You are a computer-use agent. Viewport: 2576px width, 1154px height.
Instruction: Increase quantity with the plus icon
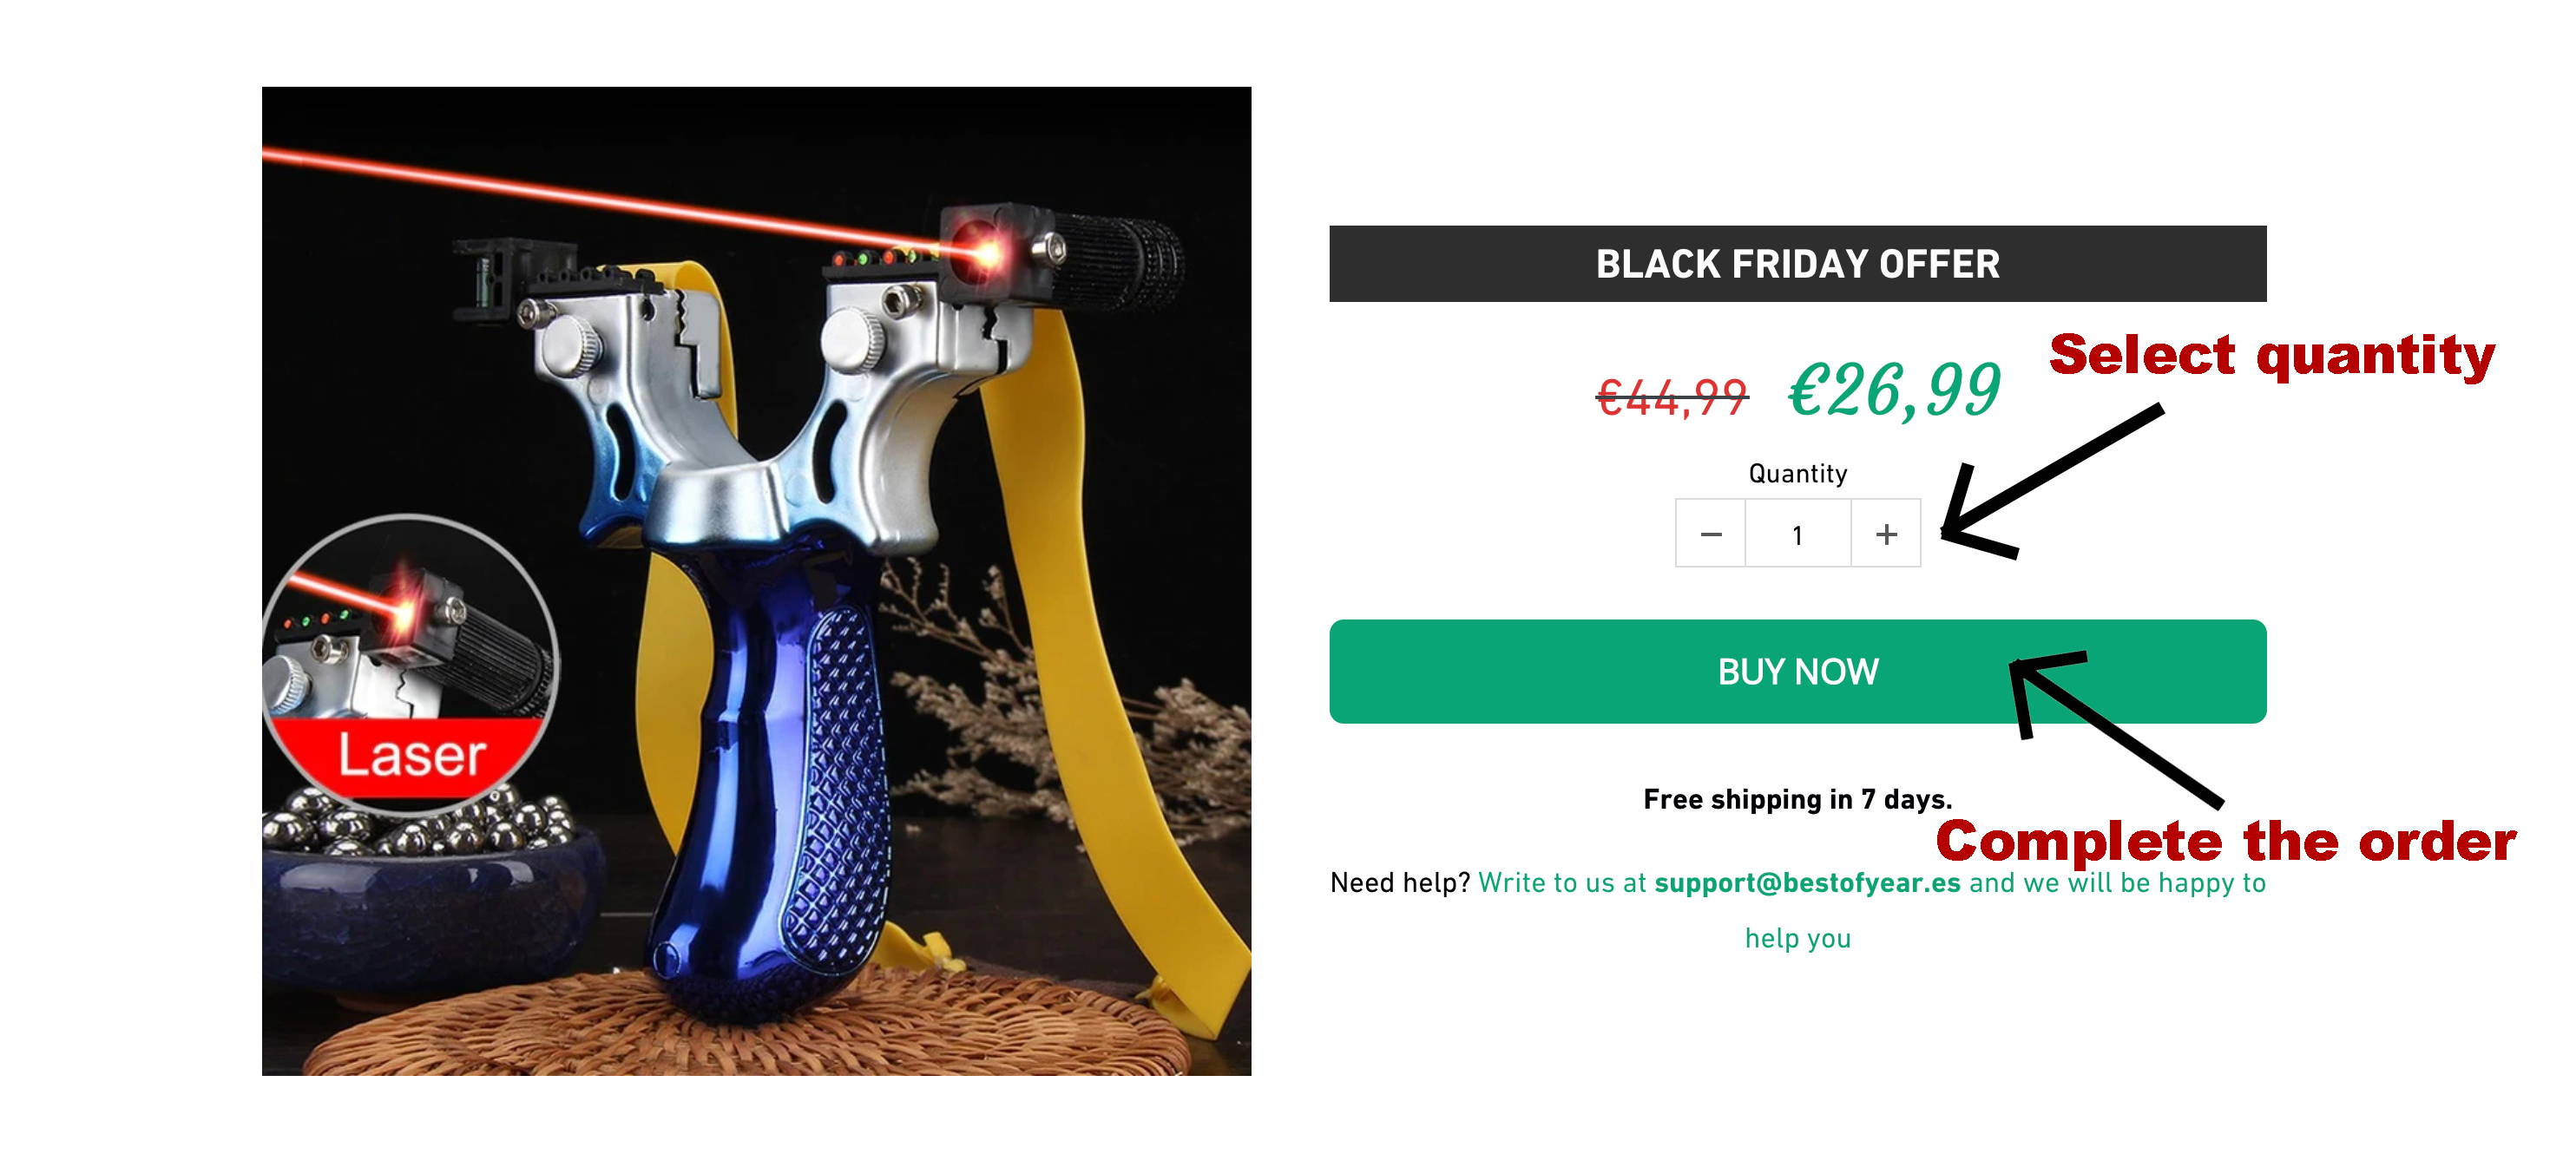coord(1885,534)
